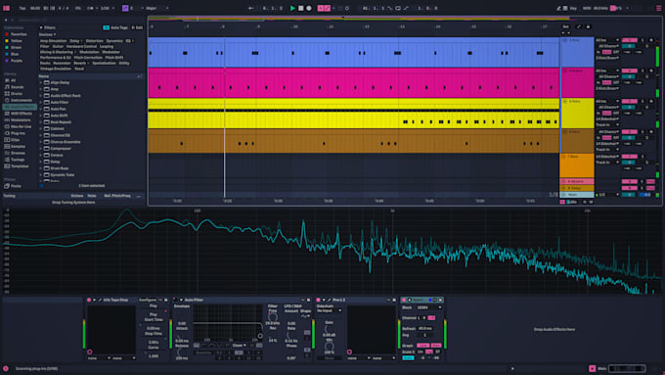Image resolution: width=665 pixels, height=375 pixels.
Task: Select the Yellow collection
Action: [x=14, y=41]
